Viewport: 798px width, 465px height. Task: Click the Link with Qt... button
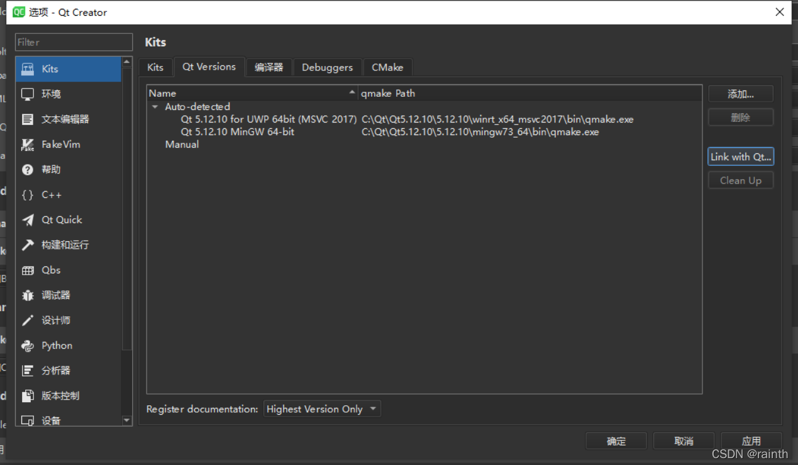[x=741, y=157]
